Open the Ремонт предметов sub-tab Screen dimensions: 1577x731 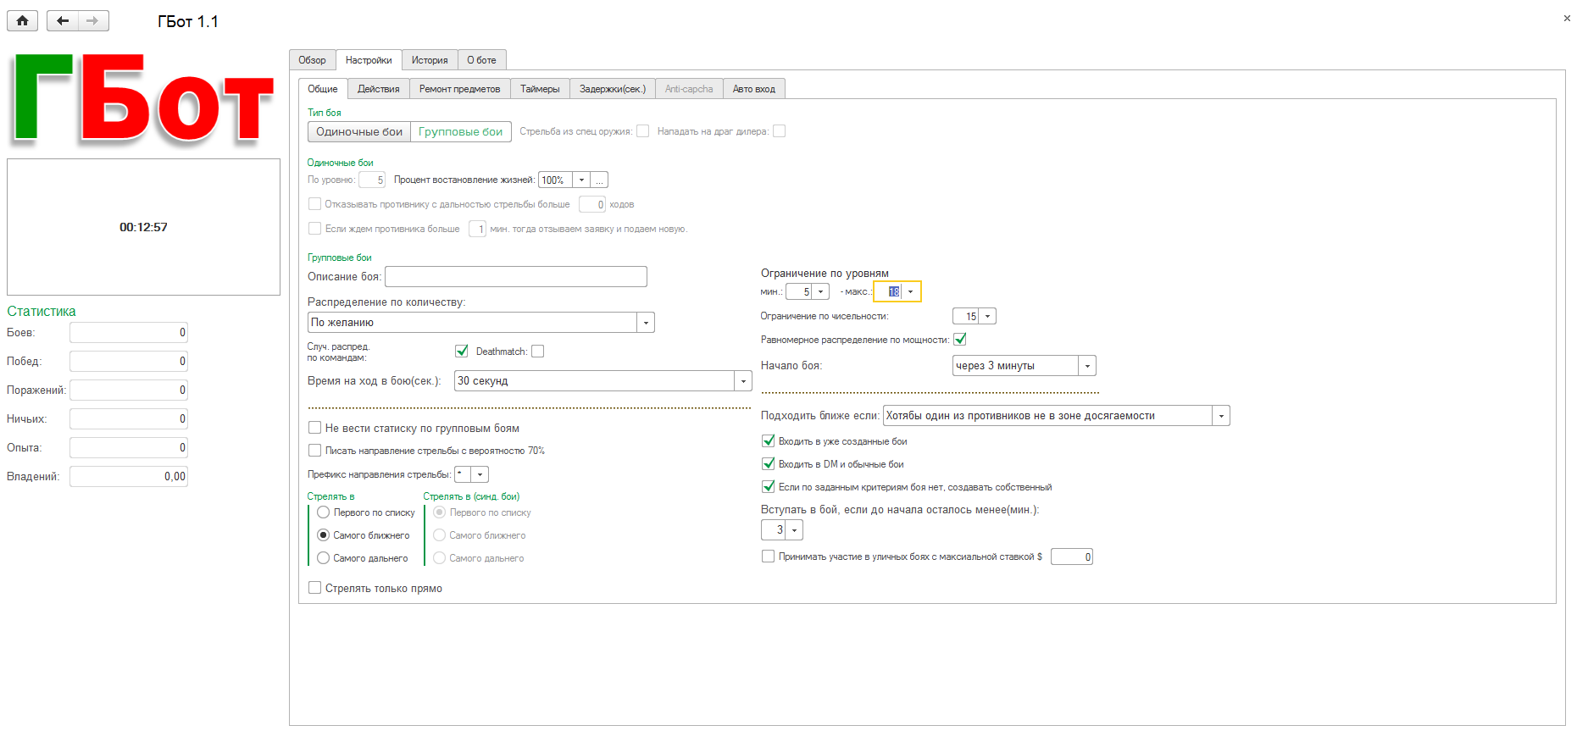459,89
